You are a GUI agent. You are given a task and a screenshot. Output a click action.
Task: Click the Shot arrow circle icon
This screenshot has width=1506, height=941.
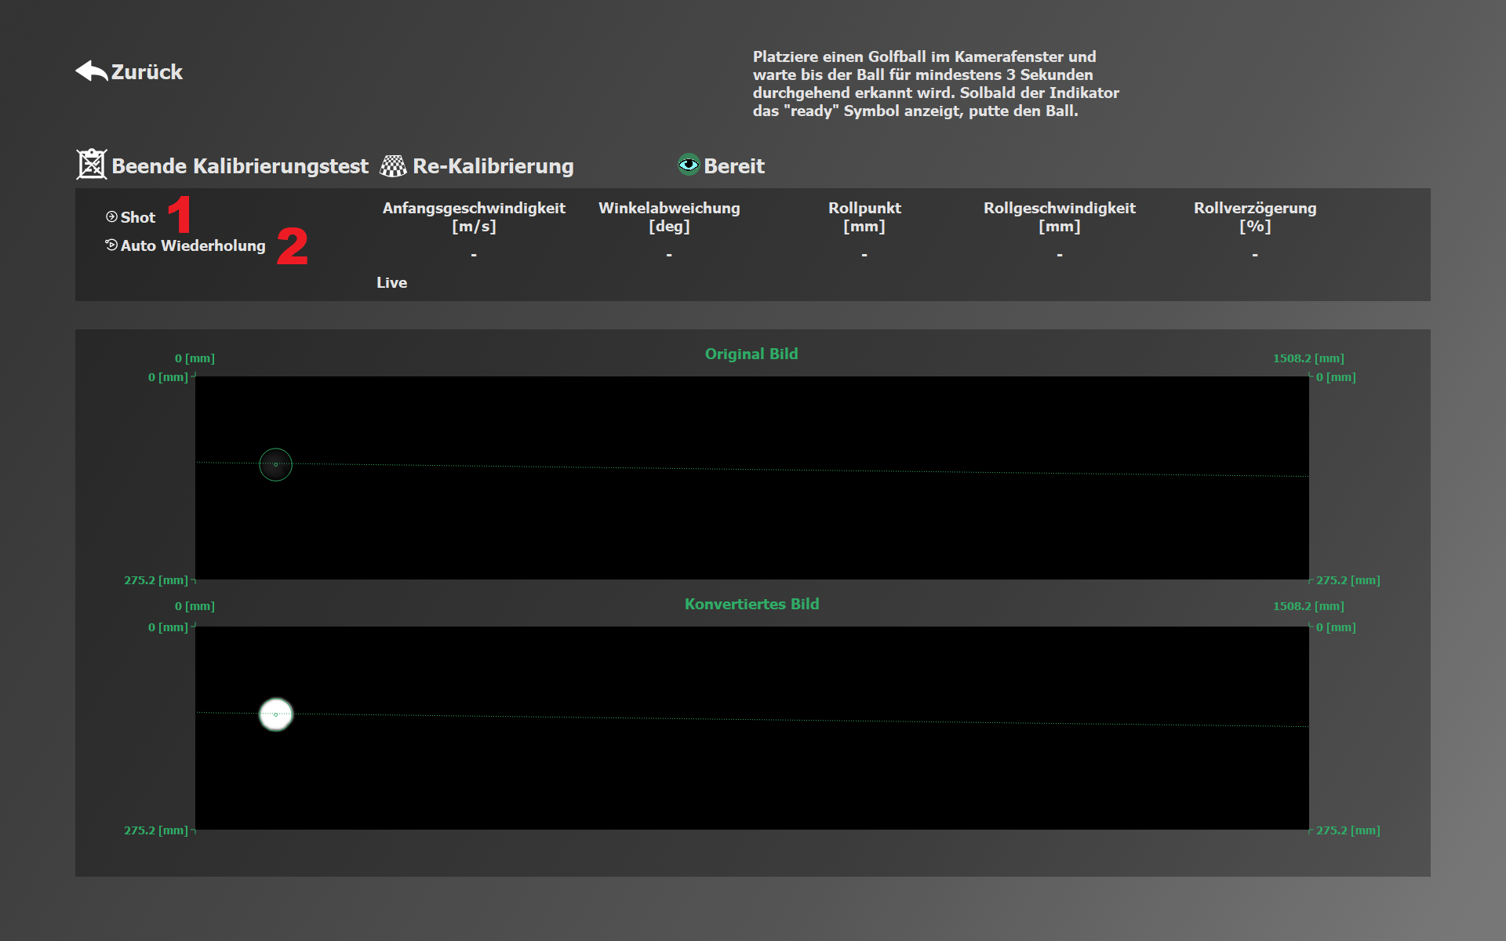[111, 216]
